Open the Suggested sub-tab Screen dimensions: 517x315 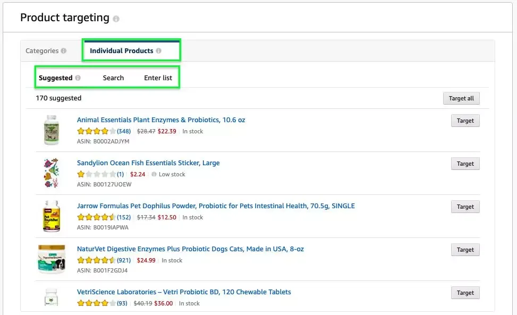coord(55,78)
